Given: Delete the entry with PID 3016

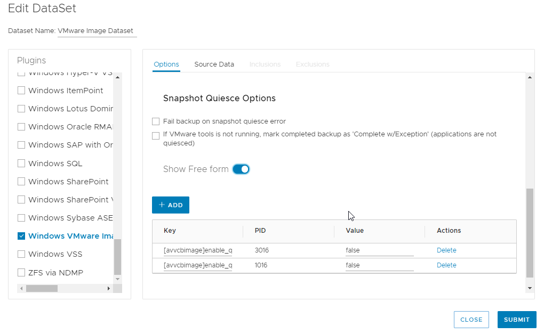Looking at the screenshot, I should [x=446, y=250].
